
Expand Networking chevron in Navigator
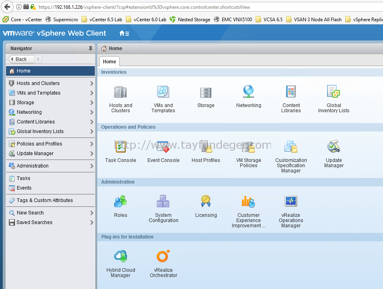pyautogui.click(x=92, y=112)
